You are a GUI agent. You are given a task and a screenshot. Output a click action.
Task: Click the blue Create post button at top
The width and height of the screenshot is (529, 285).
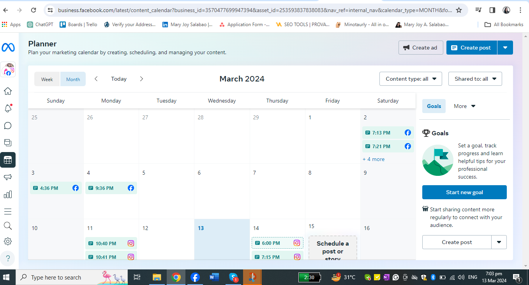point(471,48)
